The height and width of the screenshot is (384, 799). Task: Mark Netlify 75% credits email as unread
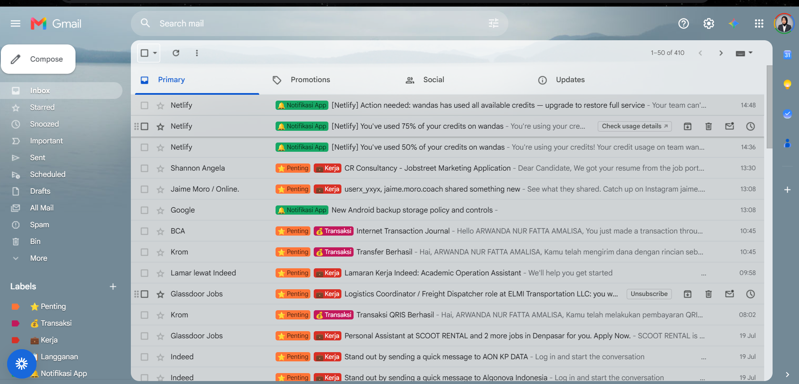tap(730, 126)
